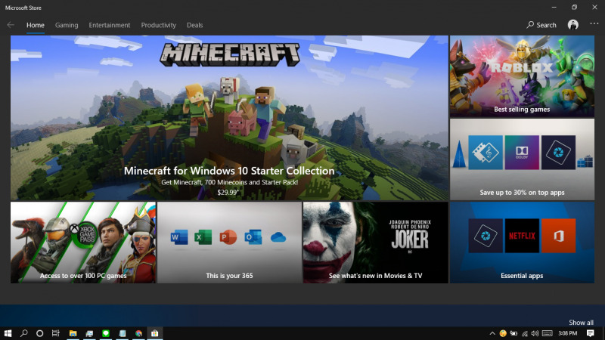Open the See more ellipsis menu

pos(594,24)
